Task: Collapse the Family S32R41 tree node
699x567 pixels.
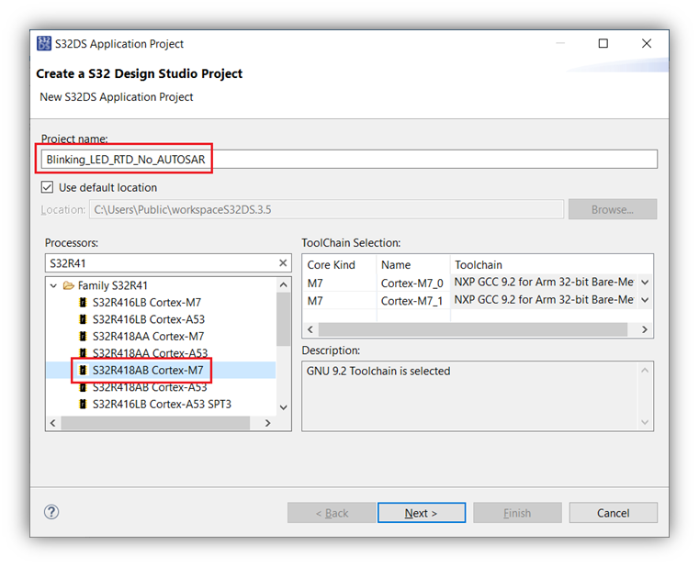Action: click(54, 285)
